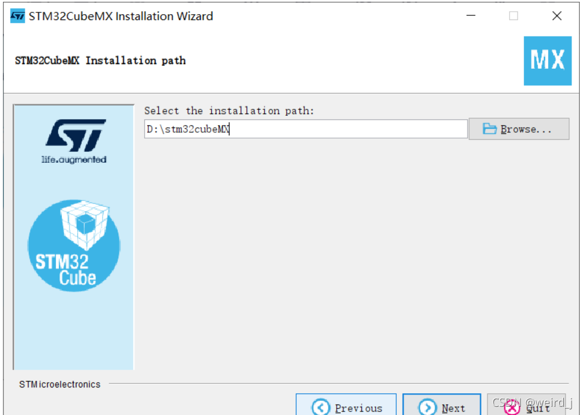
Task: Click the disabled maximize window button
Action: click(x=513, y=15)
